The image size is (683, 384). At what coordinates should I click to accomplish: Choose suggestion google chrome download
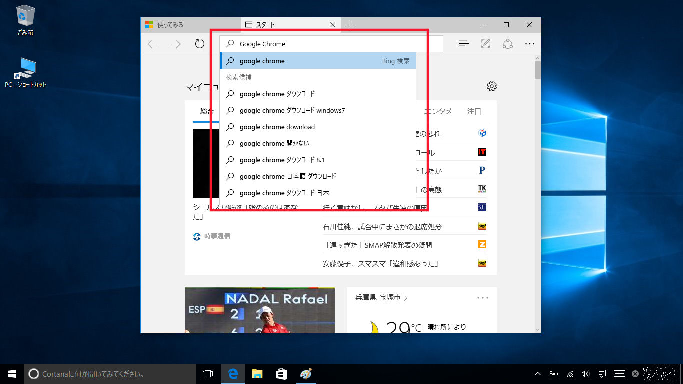tap(318, 127)
